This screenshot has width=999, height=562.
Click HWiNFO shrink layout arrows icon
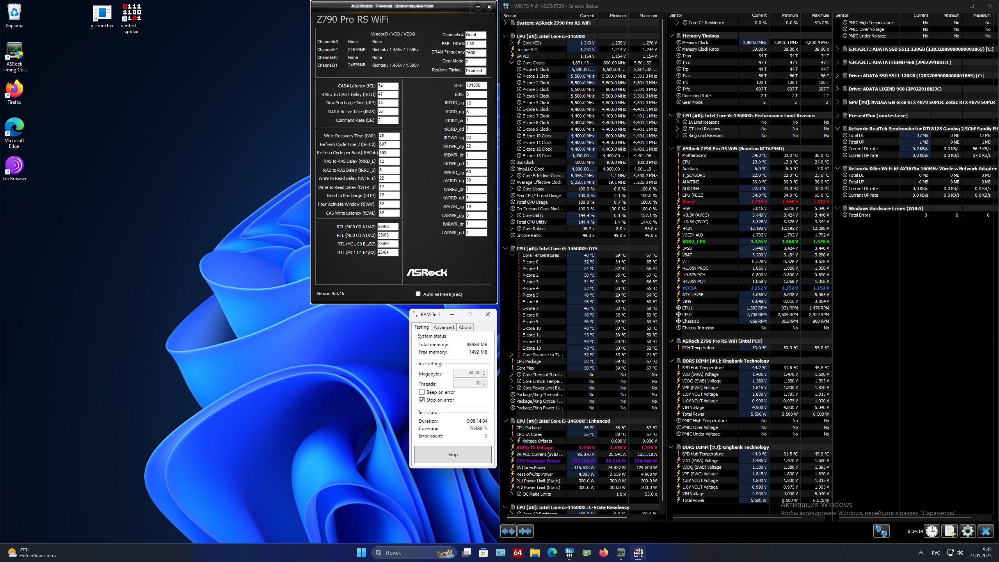tap(526, 531)
